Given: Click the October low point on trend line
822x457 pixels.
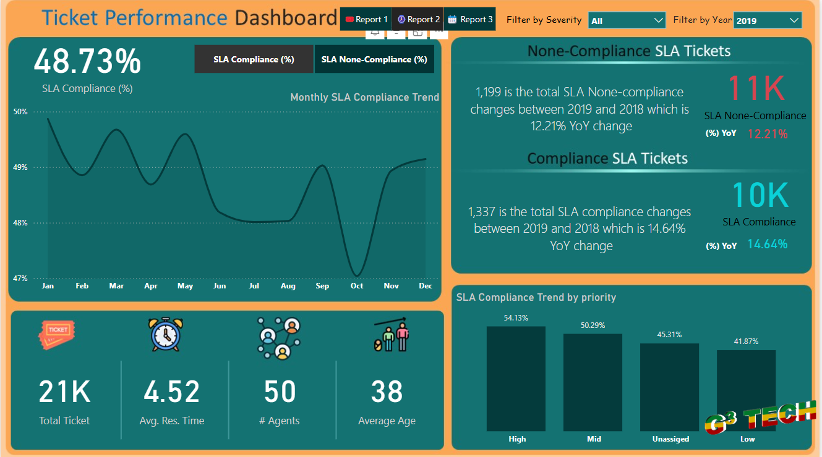Looking at the screenshot, I should (x=356, y=275).
